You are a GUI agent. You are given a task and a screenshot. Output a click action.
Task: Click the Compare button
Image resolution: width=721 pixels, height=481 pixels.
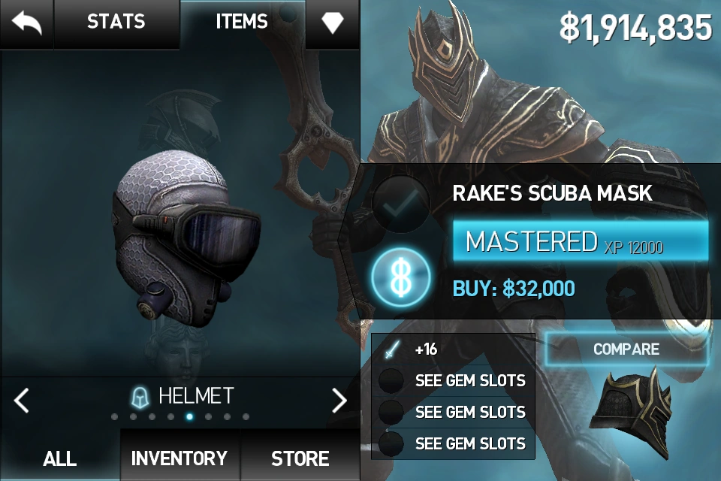click(626, 349)
